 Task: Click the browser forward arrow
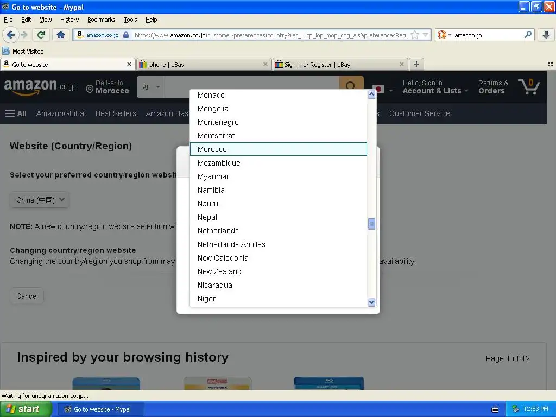(x=24, y=35)
